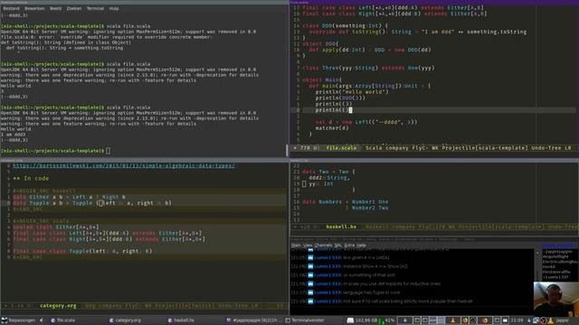Image resolution: width=579 pixels, height=325 pixels.
Task: Click the 'Hello world' output at terminal bottom
Action: tap(16, 129)
